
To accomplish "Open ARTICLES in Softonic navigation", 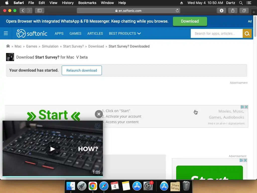I will [x=95, y=33].
